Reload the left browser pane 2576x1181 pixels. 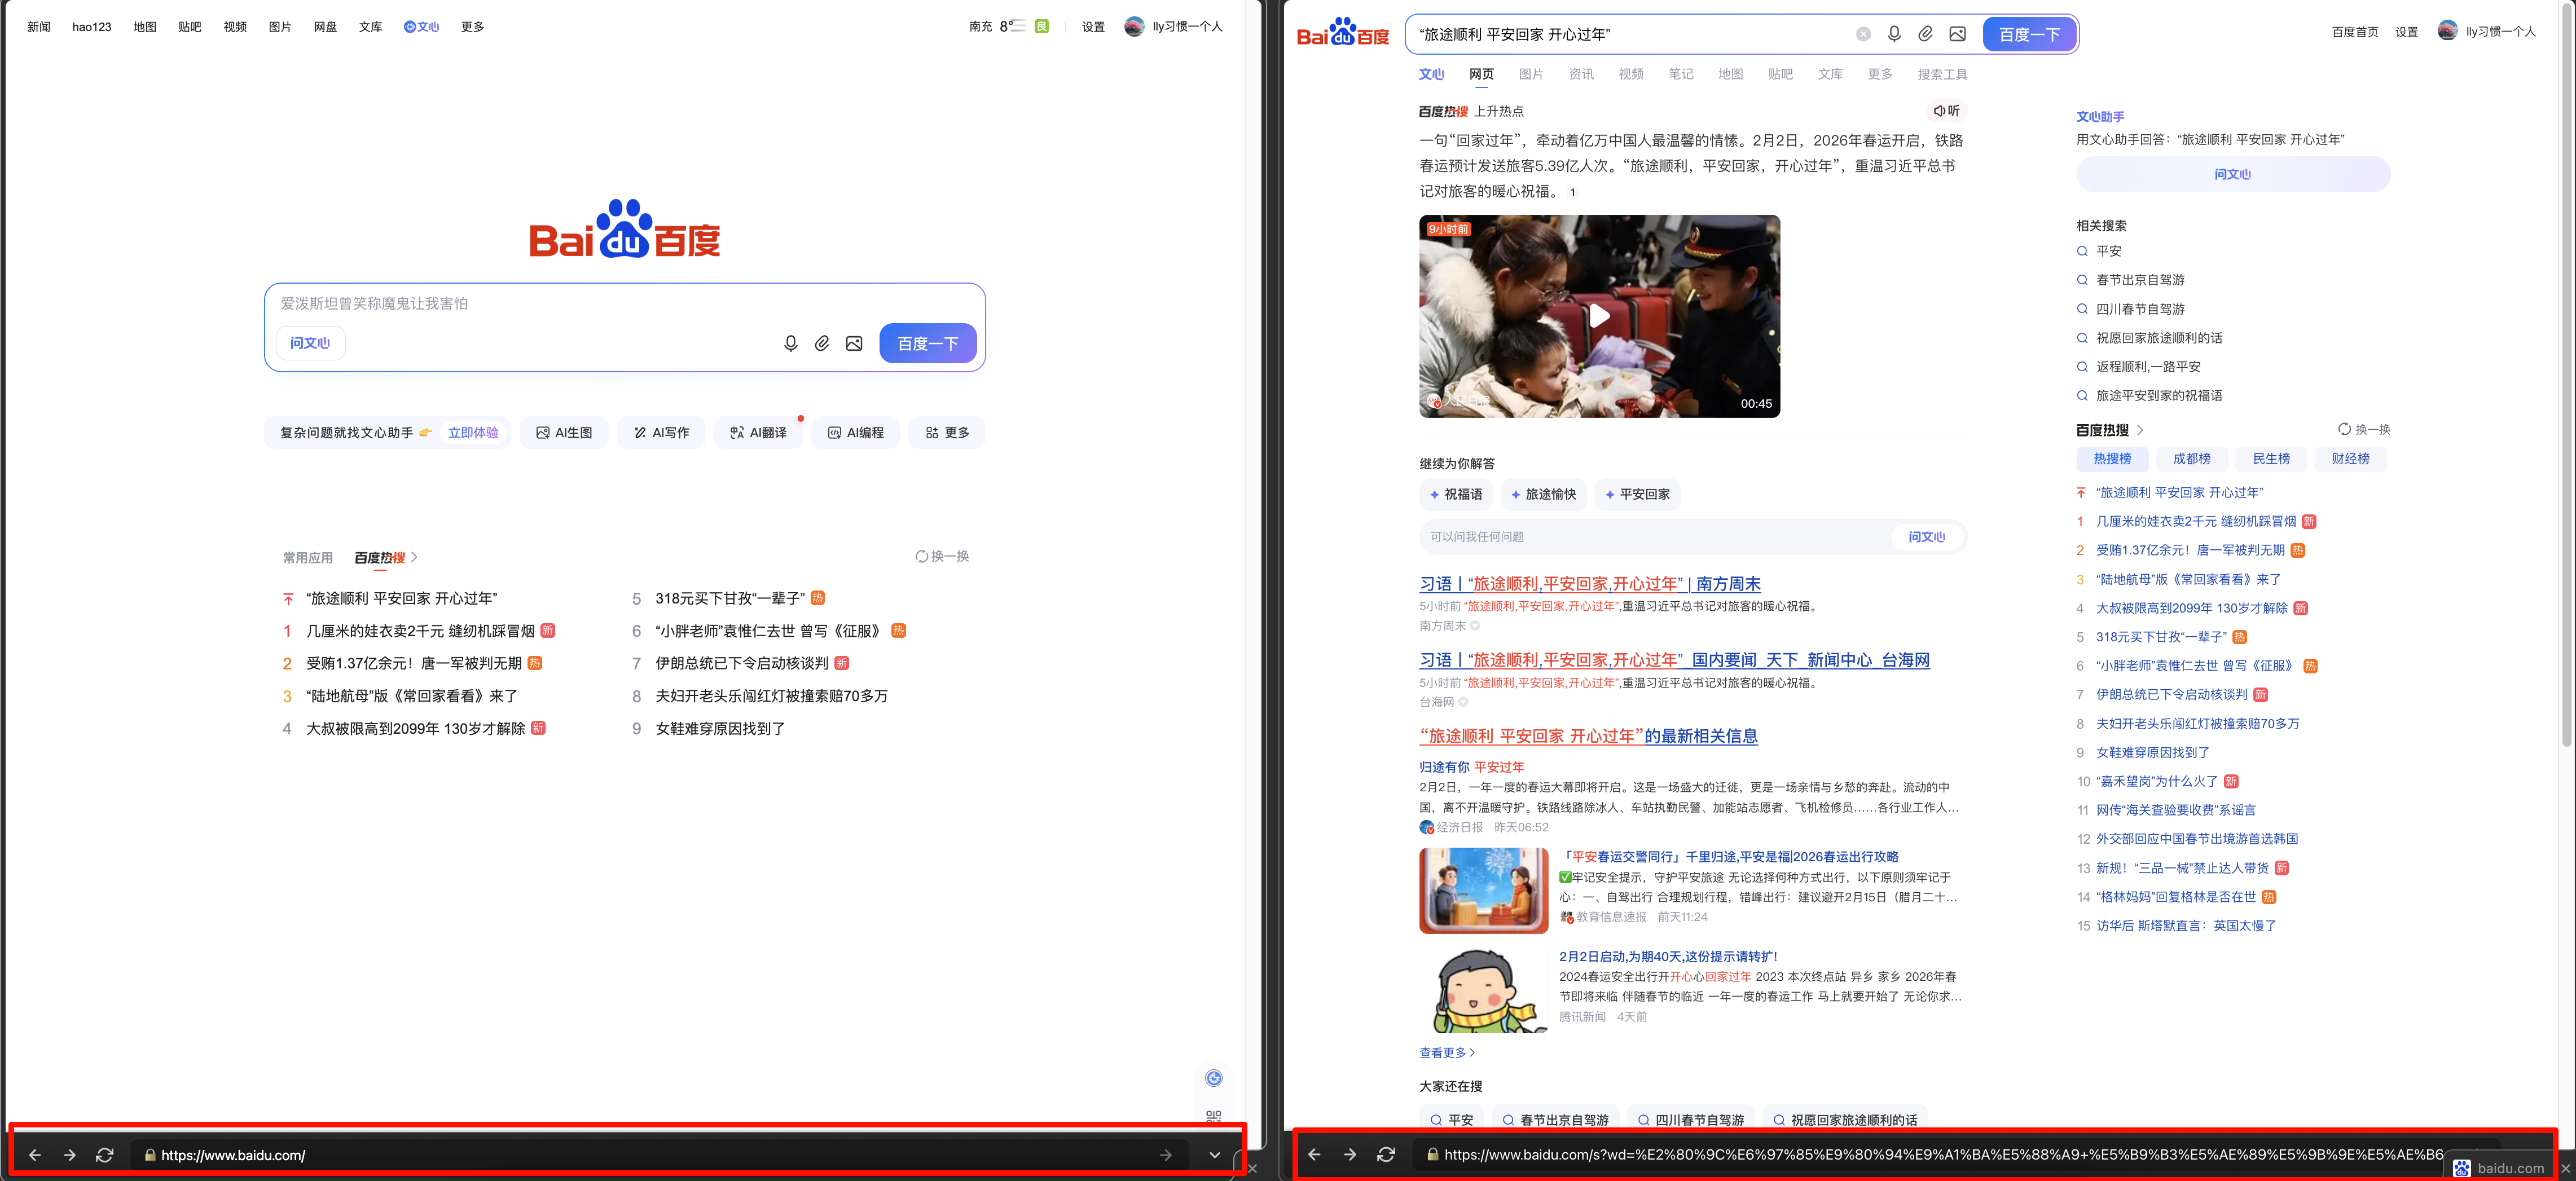click(x=104, y=1155)
